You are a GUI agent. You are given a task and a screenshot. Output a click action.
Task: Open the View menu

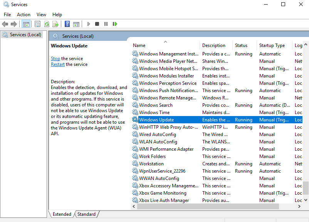tap(41, 15)
